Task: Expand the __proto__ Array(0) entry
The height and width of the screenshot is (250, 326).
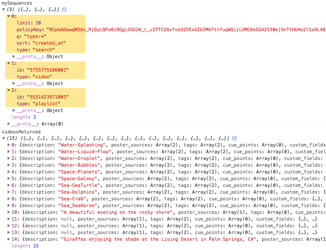Action: [9, 124]
